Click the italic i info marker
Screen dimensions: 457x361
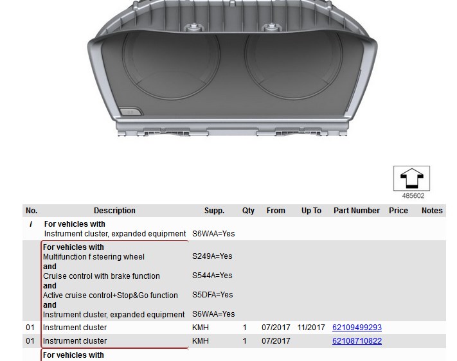coord(31,224)
